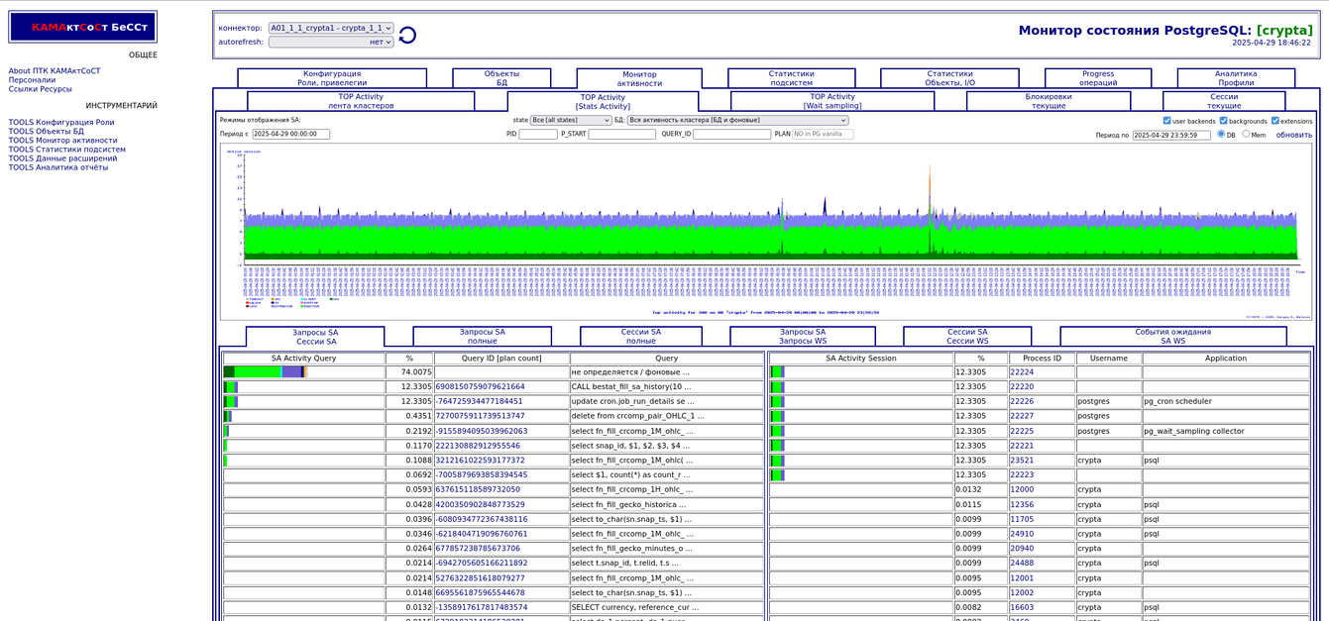The height and width of the screenshot is (621, 1329).
Task: Click the КАМАктСоСт БеССт logo banner
Action: coord(83,27)
